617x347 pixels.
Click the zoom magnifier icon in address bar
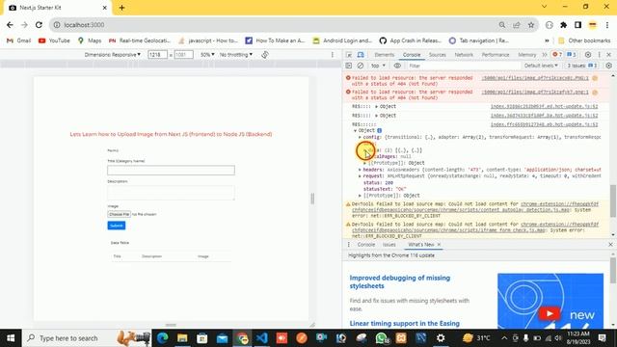502,25
